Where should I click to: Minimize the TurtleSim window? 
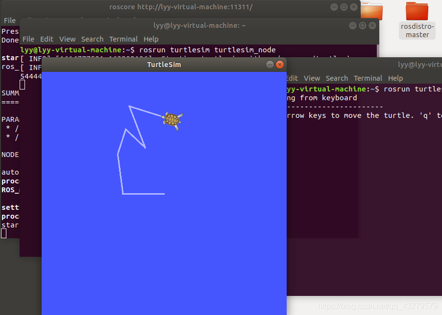270,65
